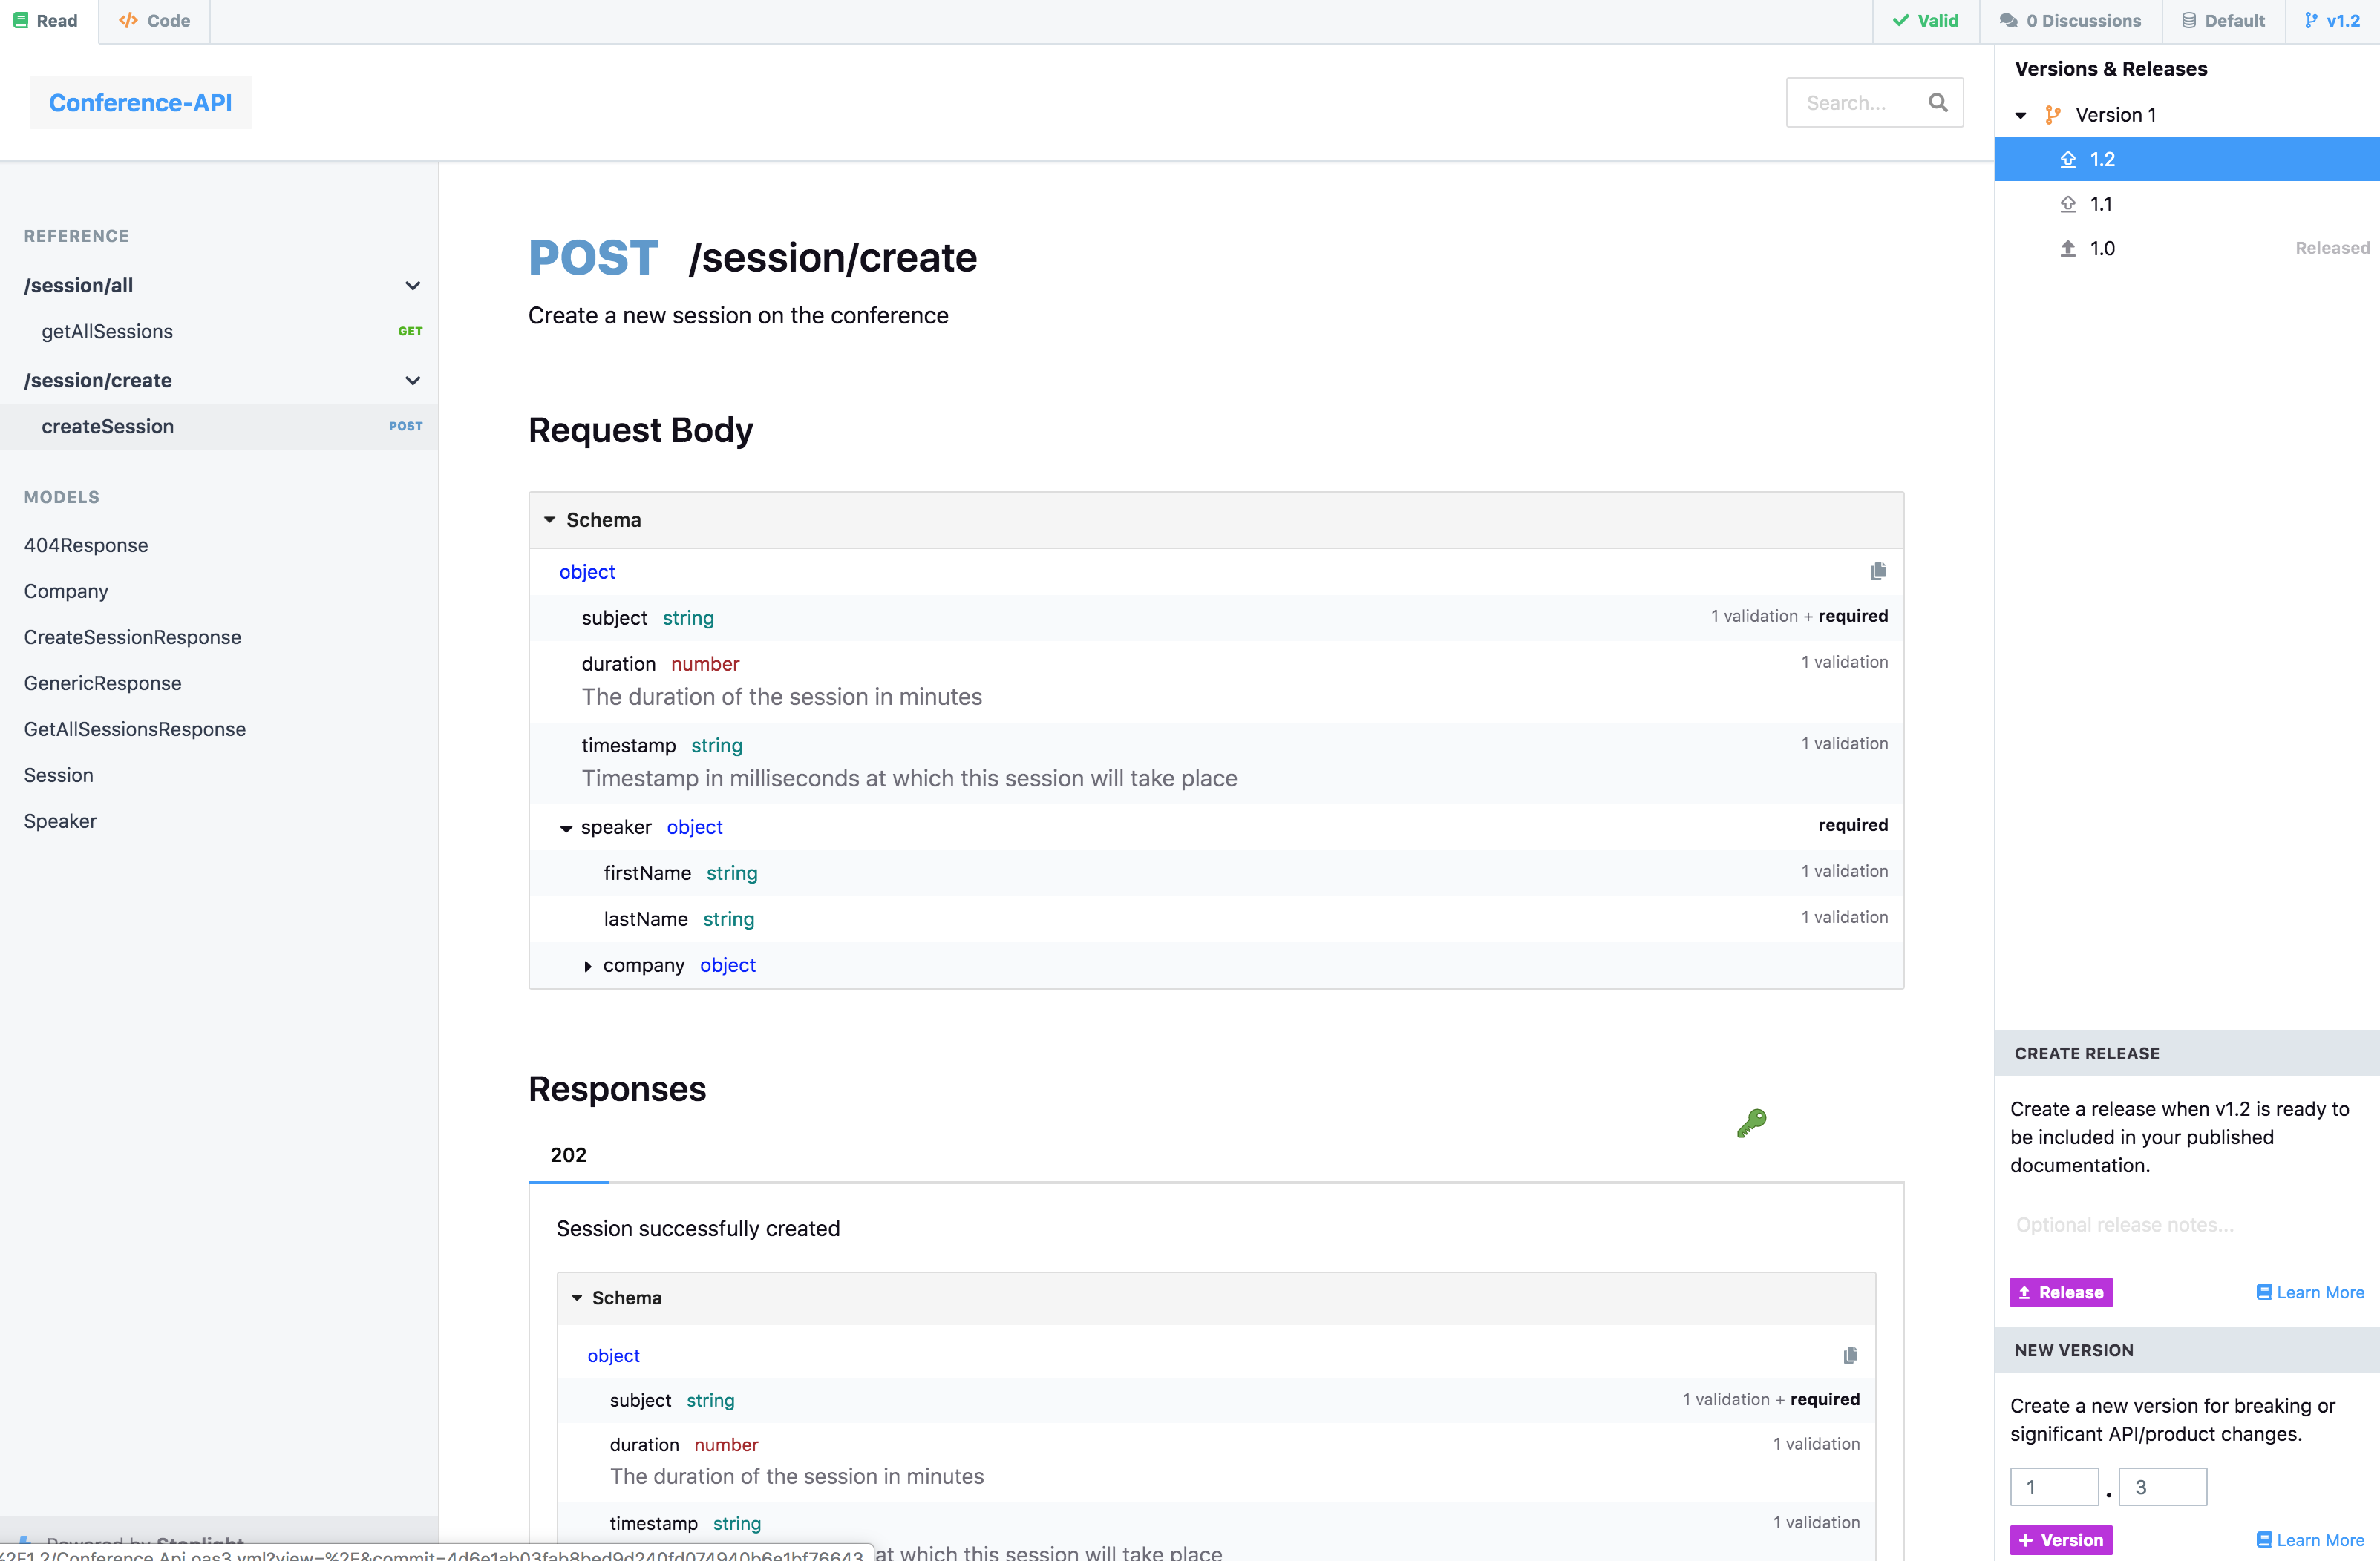Select version 1.0 Released
The height and width of the screenshot is (1561, 2380).
coord(2187,248)
